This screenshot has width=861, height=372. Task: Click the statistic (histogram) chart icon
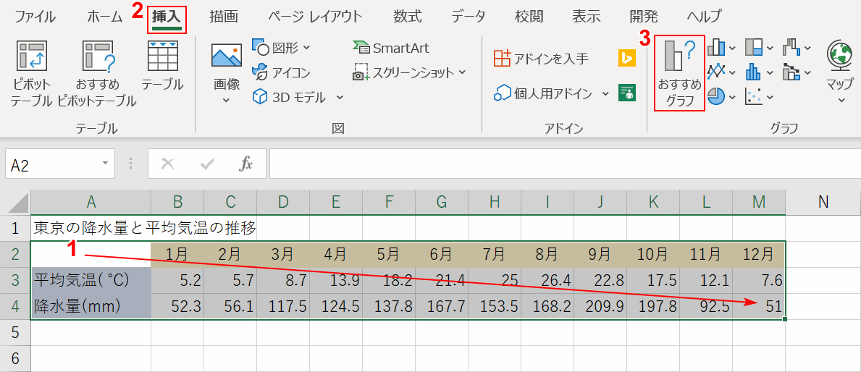754,72
